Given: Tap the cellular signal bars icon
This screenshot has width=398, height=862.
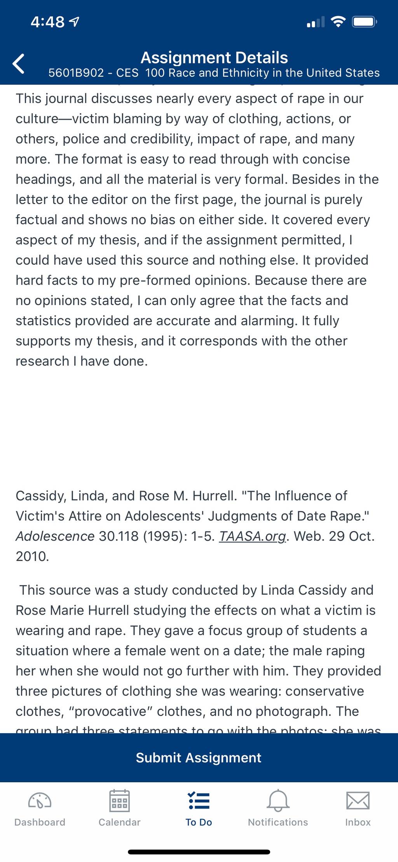Looking at the screenshot, I should 316,22.
